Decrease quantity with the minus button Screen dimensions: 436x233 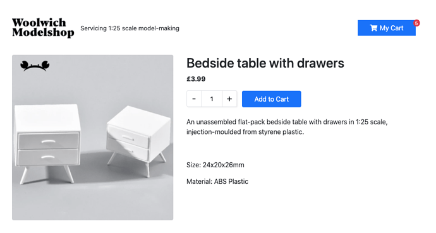[x=194, y=99]
